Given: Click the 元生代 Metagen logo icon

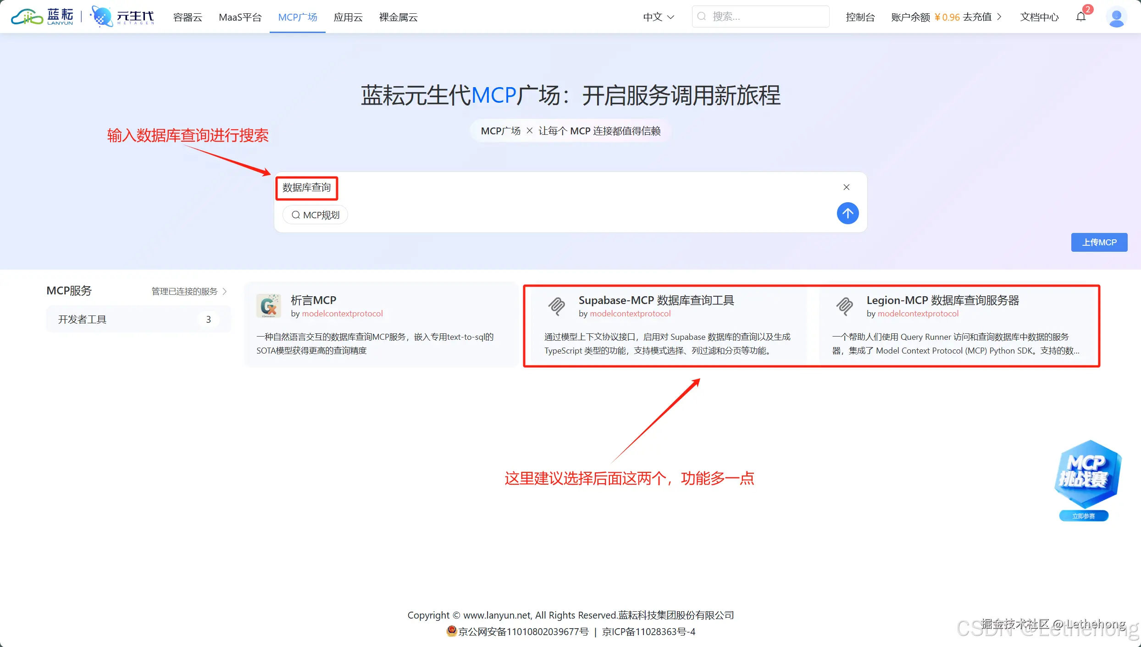Looking at the screenshot, I should coord(102,16).
